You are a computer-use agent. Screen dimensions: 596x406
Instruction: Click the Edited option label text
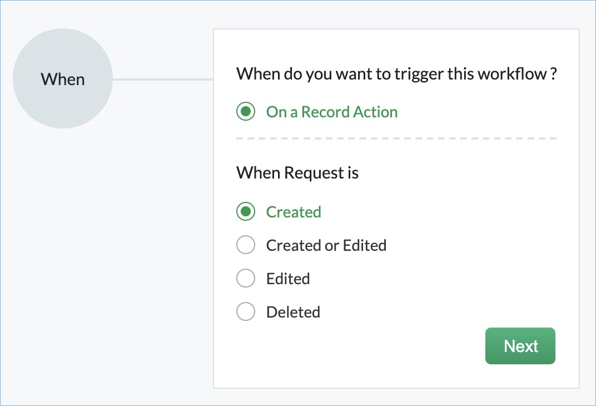pyautogui.click(x=288, y=279)
